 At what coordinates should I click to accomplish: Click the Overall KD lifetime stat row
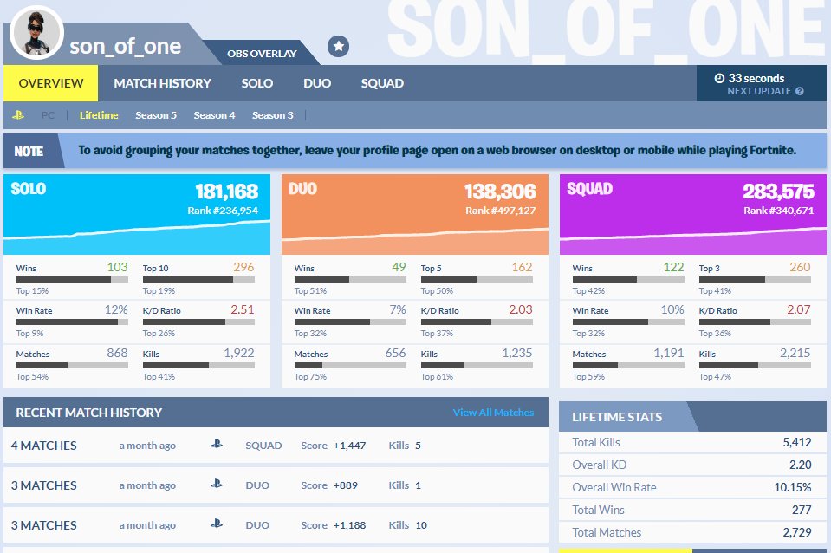click(692, 465)
